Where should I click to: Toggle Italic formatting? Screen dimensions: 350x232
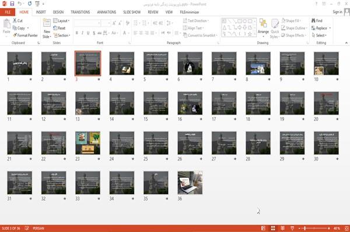tap(82, 33)
